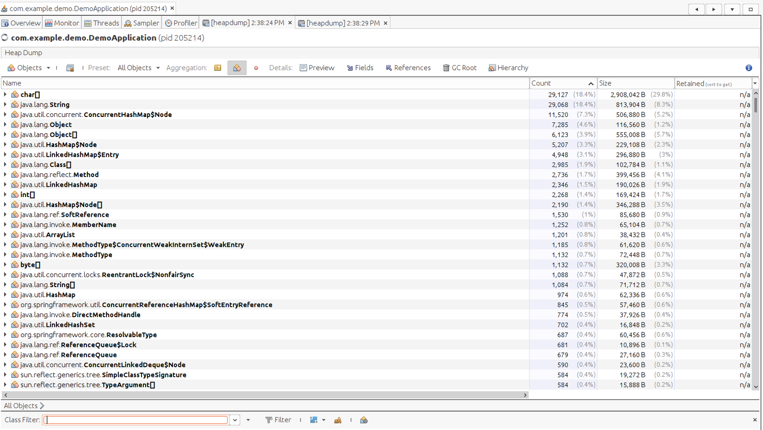Open the heap dump info icon
The image size is (763, 430).
[749, 68]
